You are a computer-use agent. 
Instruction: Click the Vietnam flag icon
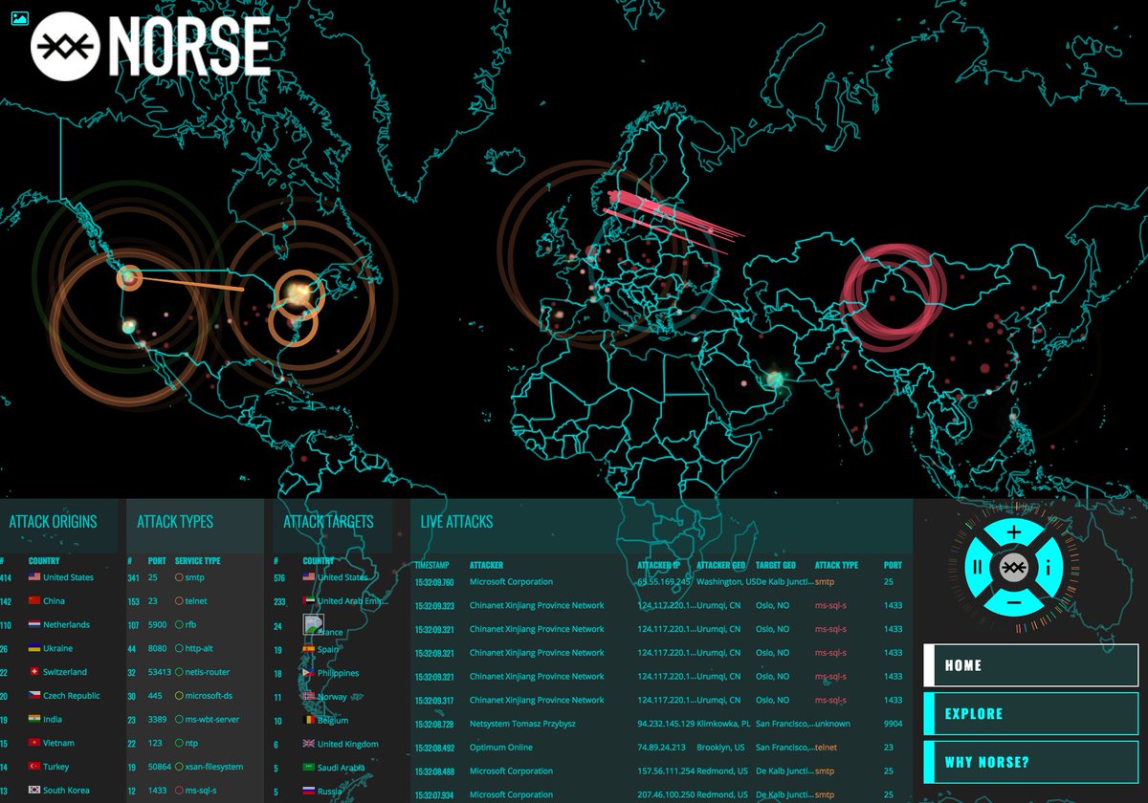point(34,743)
